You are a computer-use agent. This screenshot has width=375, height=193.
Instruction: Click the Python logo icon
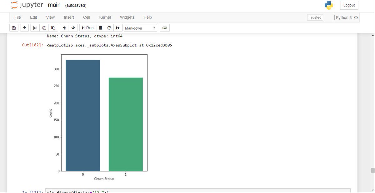329,5
